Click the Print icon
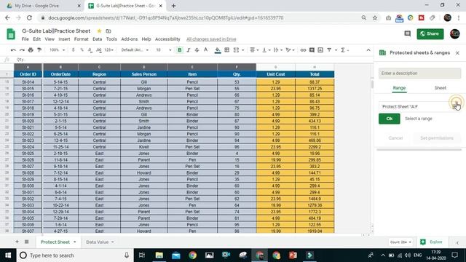466x262 pixels. pyautogui.click(x=31, y=50)
